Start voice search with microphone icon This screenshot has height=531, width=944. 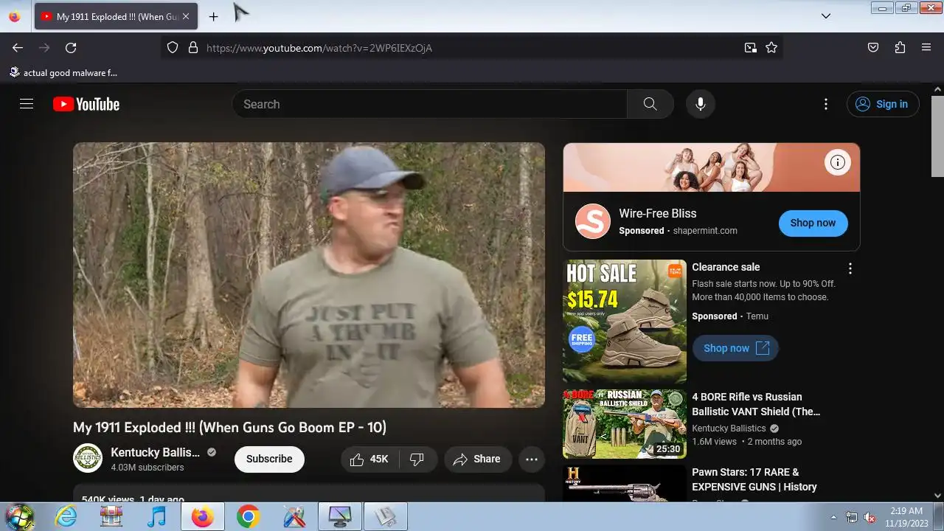point(701,104)
